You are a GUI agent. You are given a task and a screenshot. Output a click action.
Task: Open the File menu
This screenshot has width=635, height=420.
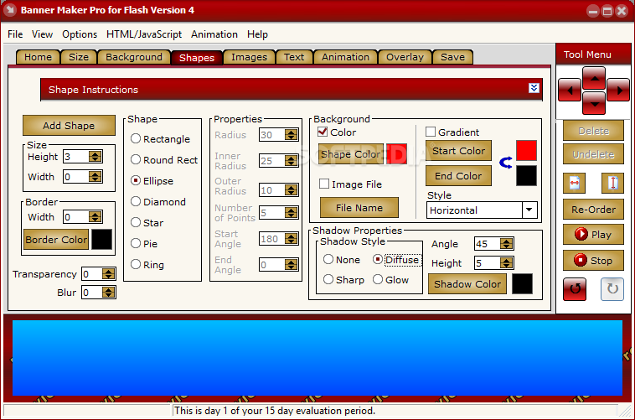15,34
